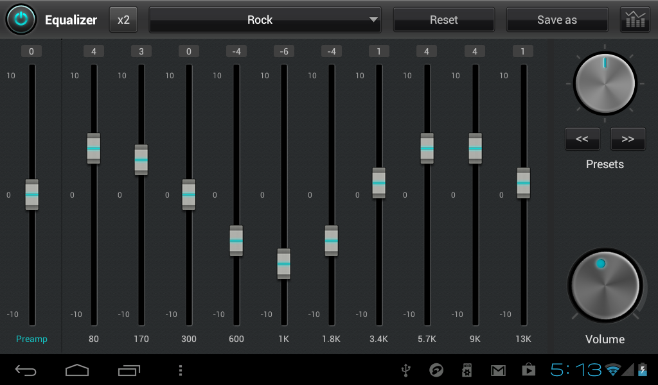Select the Preamp label

point(31,339)
